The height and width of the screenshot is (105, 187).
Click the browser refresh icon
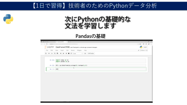[47, 44]
